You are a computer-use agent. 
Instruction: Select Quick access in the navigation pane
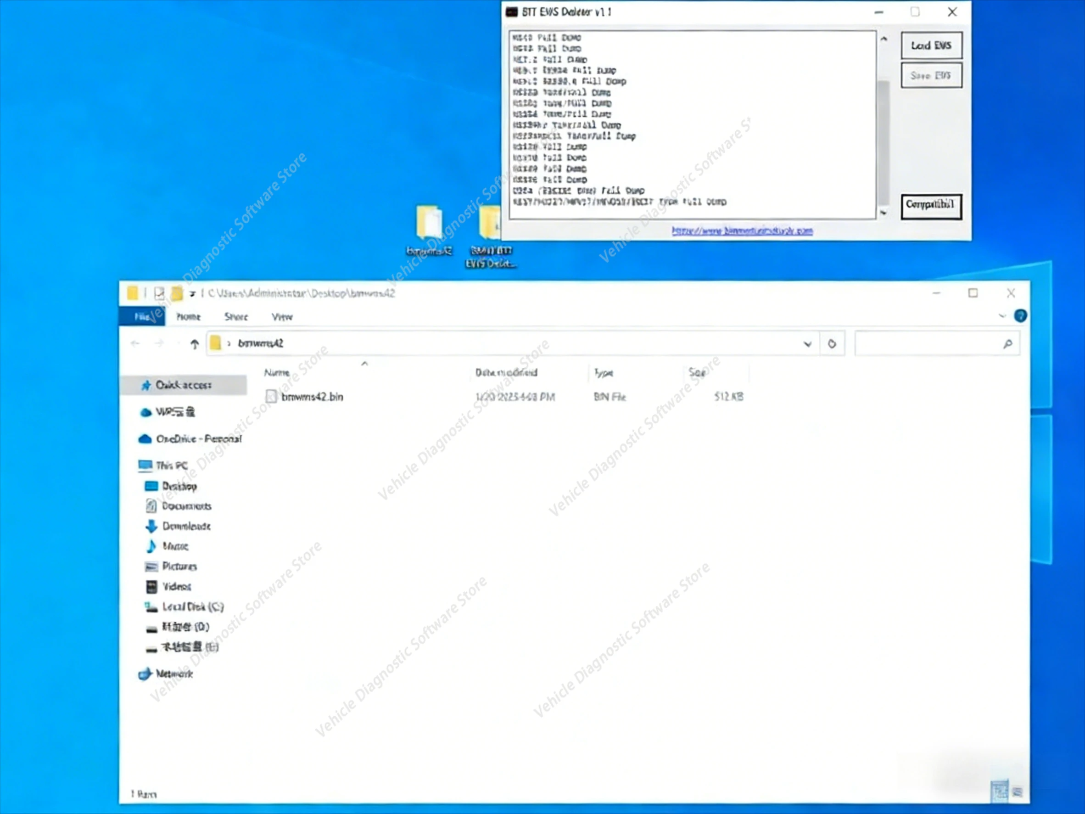click(183, 385)
